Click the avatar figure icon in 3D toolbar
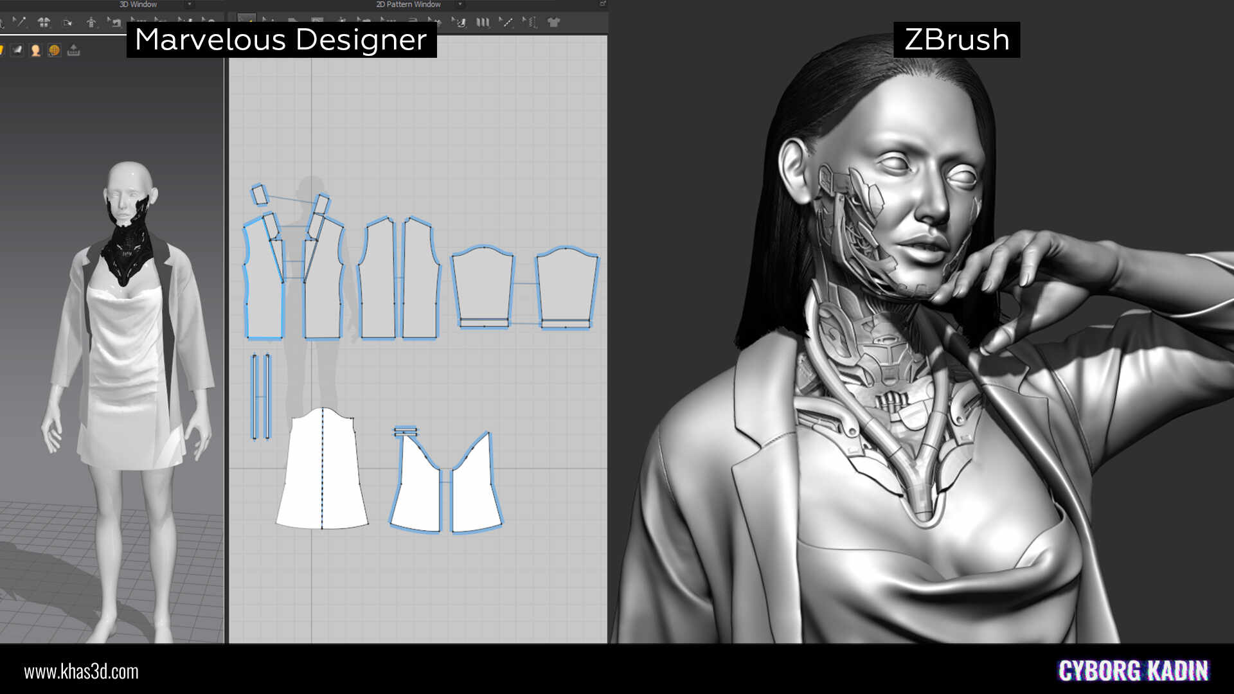Screen dimensions: 1234x694 [x=91, y=22]
